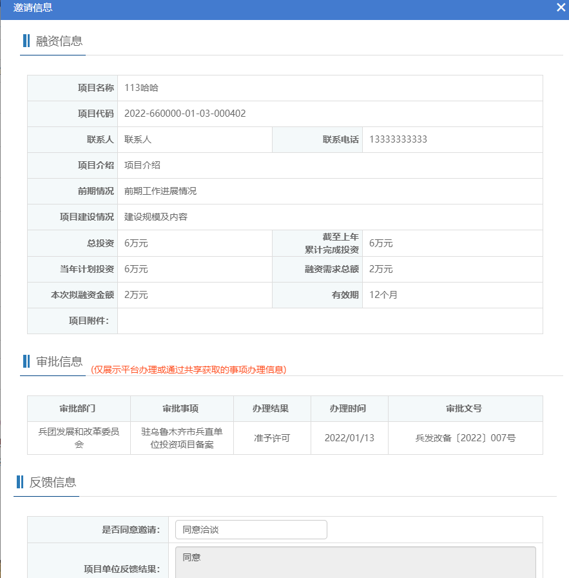Click the 项目单位反馈结果 text area
Screen dimensions: 569x578
coord(355,563)
